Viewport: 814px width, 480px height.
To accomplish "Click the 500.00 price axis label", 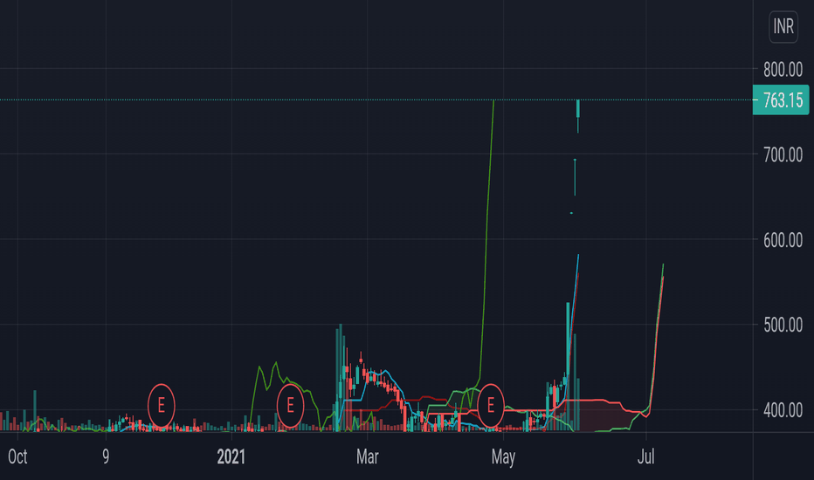I will 783,325.
